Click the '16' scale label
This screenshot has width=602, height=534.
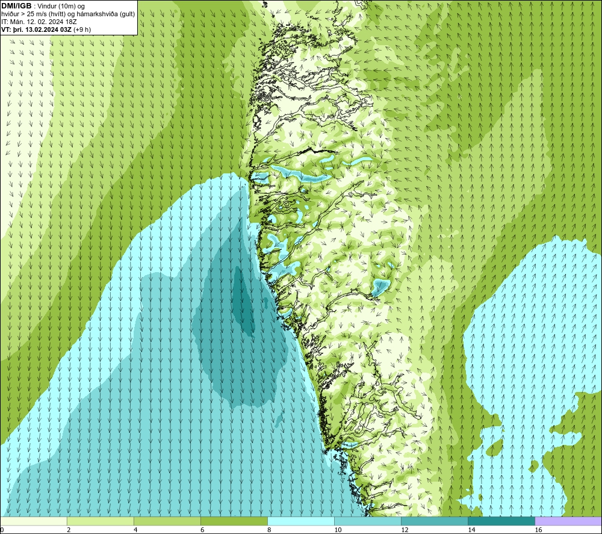coord(538,530)
